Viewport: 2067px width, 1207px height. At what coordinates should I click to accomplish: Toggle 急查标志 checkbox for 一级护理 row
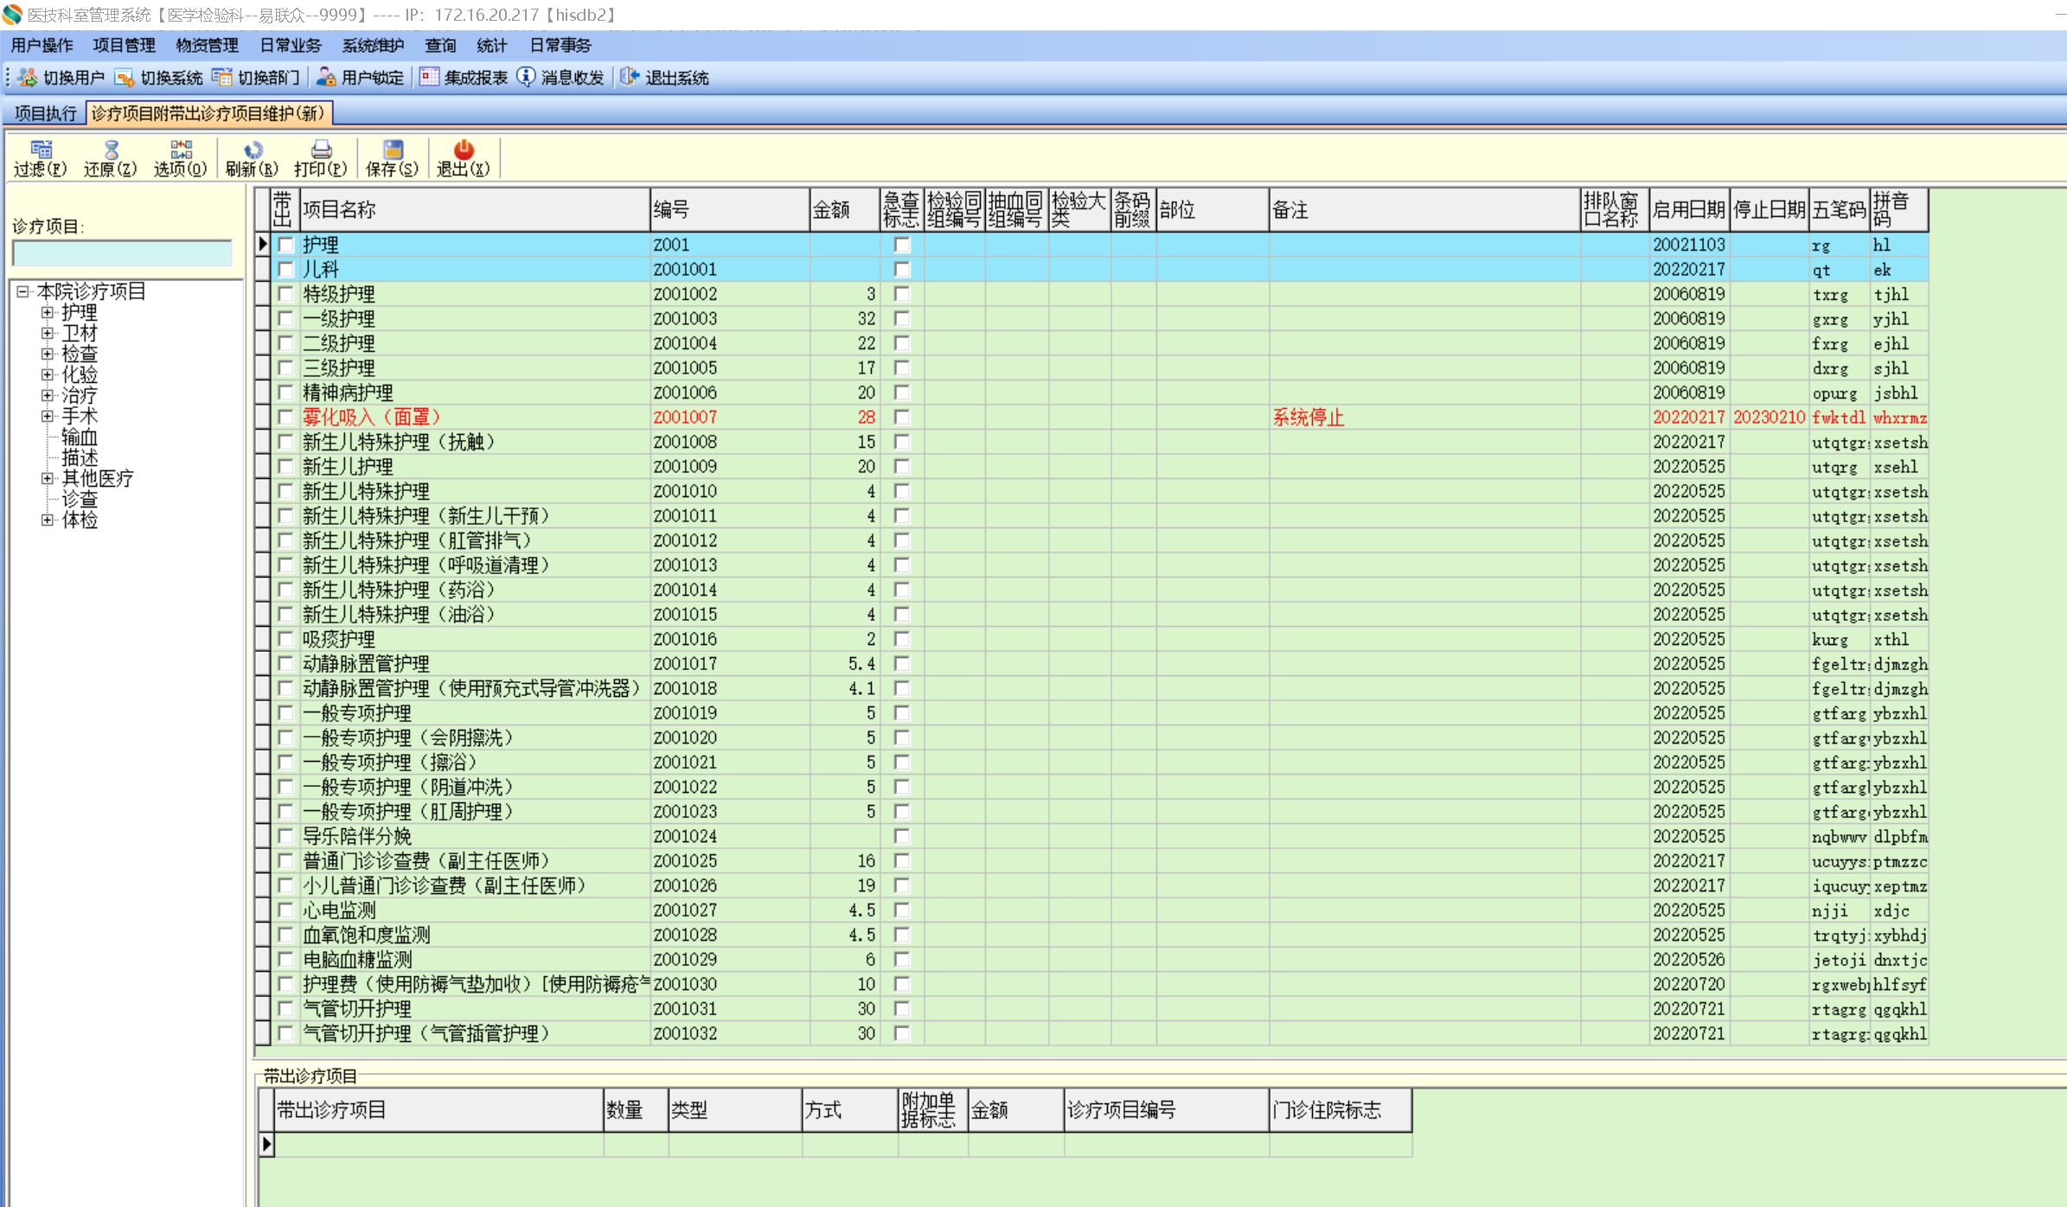[x=901, y=318]
